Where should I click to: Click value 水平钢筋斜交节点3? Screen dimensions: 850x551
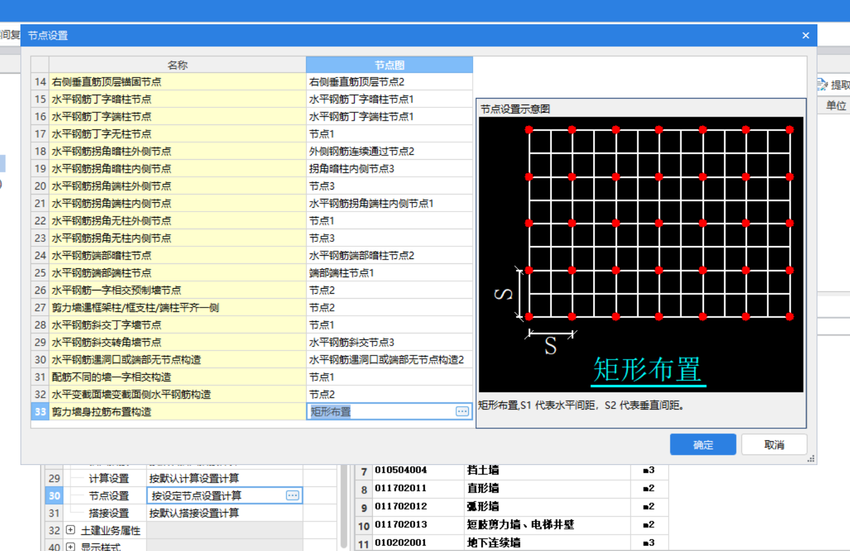click(351, 342)
